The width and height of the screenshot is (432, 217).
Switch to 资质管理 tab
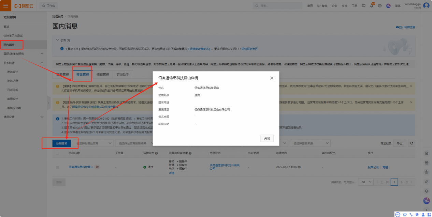pyautogui.click(x=62, y=74)
